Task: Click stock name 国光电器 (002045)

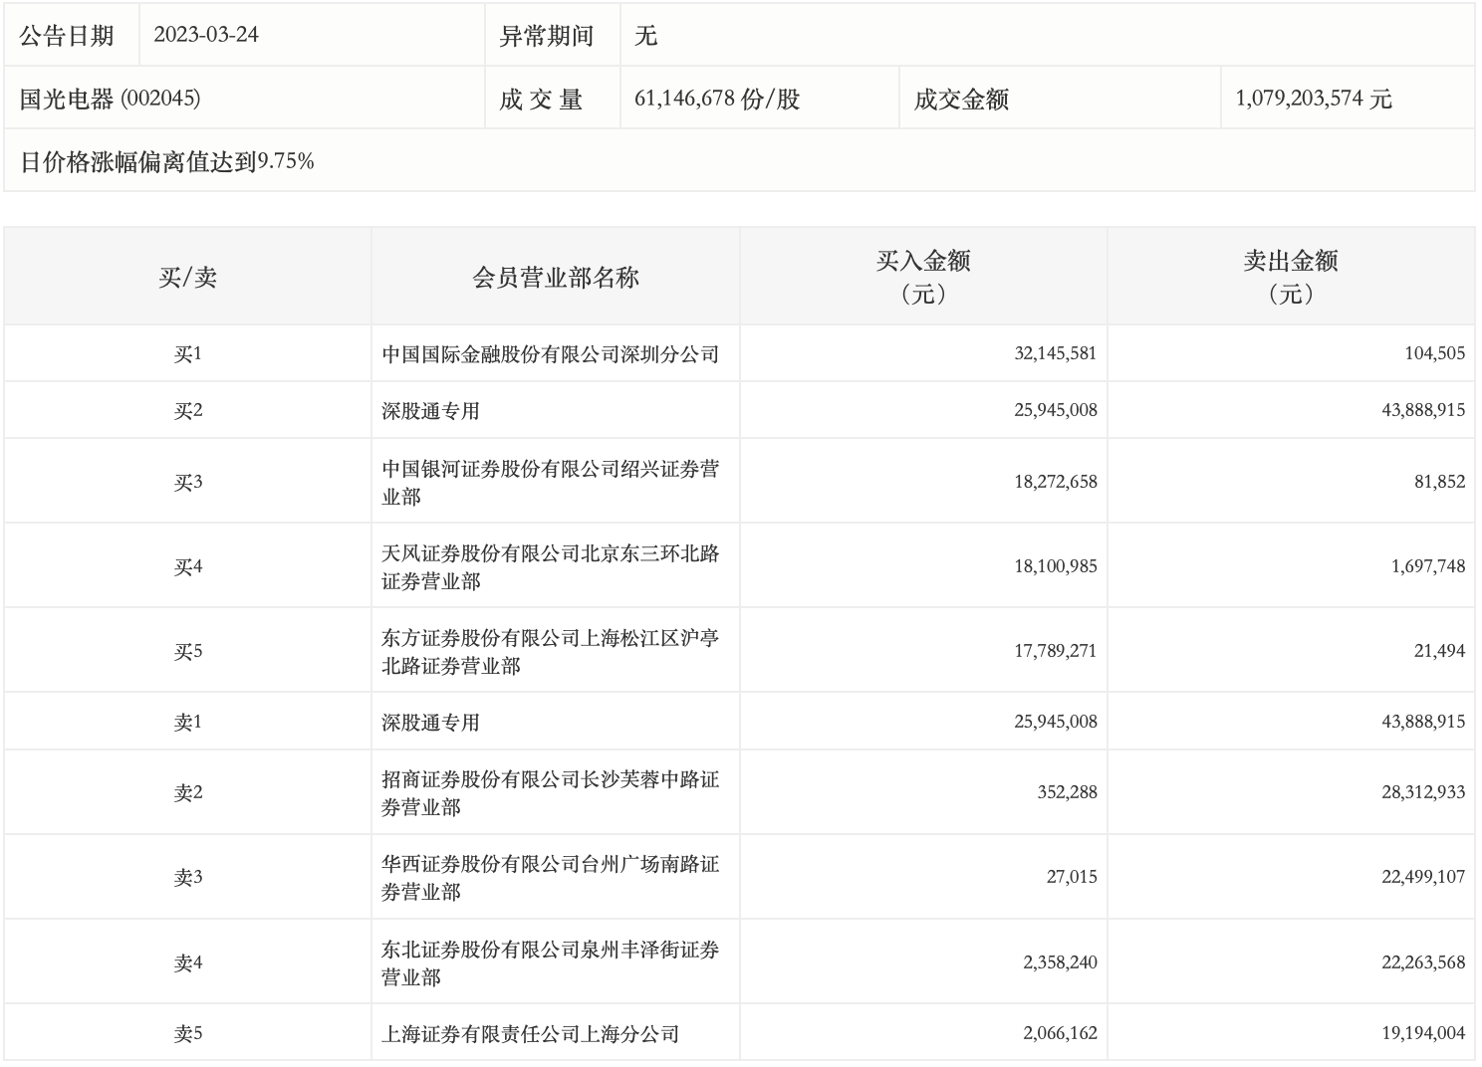Action: tap(111, 99)
